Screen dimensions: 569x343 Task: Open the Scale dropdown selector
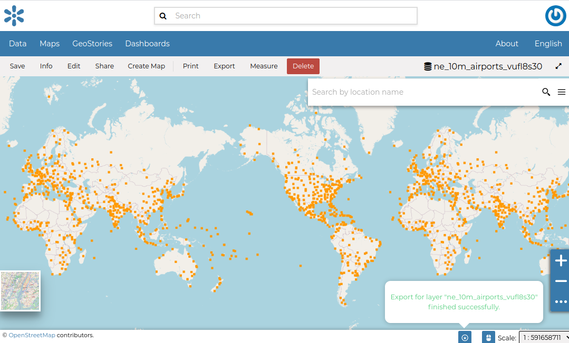coord(544,338)
